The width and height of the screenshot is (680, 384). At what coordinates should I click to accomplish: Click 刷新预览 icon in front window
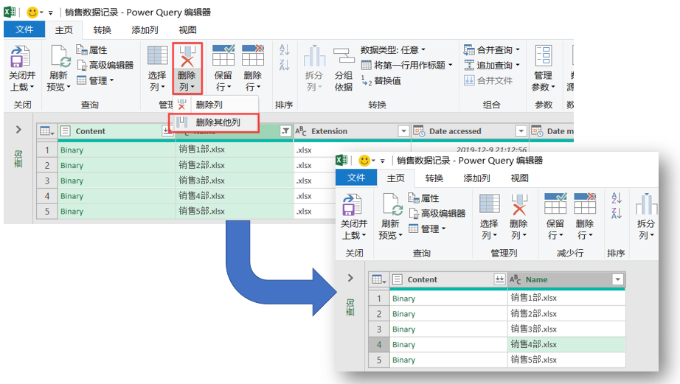pyautogui.click(x=392, y=205)
